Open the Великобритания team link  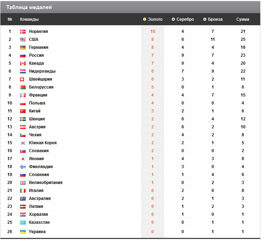(x=46, y=183)
